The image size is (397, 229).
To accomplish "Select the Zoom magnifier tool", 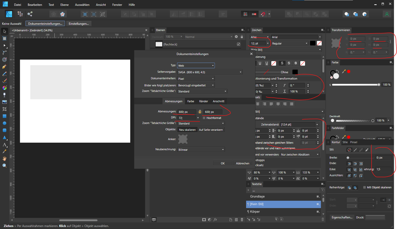I will coord(5,166).
